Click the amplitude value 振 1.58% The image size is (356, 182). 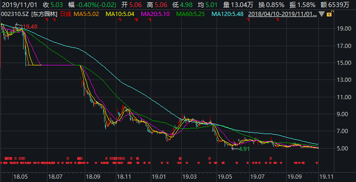302,5
